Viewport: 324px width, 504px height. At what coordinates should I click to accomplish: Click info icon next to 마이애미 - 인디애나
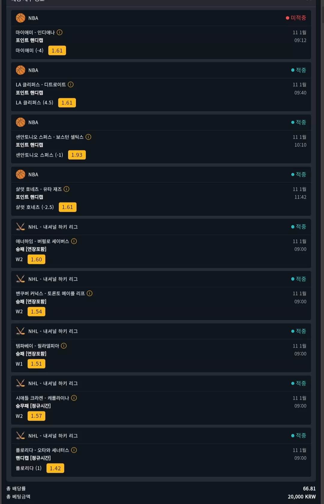point(59,32)
